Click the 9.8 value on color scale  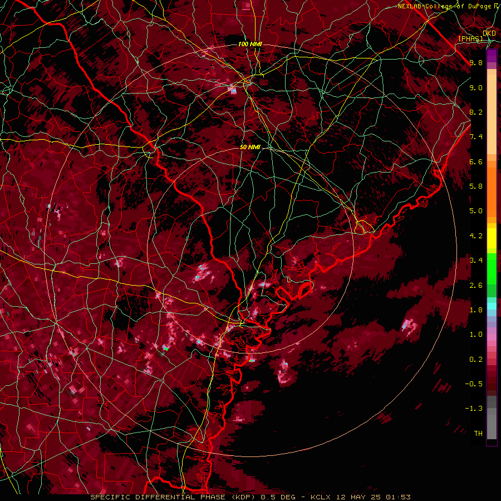click(476, 62)
